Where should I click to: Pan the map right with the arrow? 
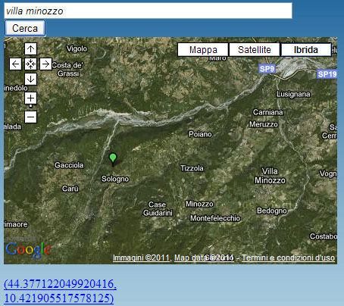pyautogui.click(x=45, y=64)
